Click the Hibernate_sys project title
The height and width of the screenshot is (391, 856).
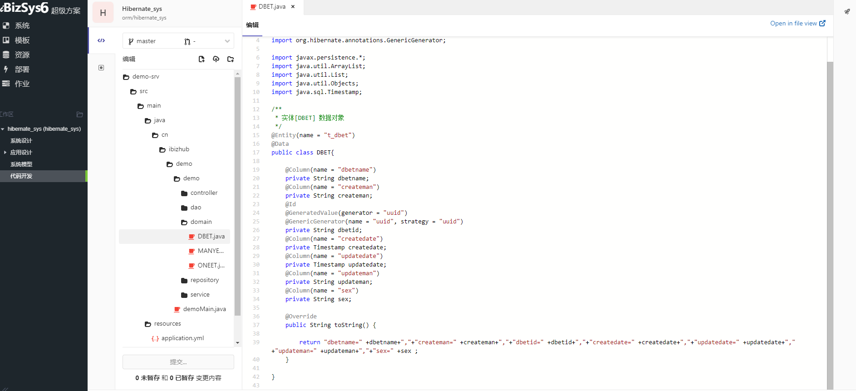[142, 9]
